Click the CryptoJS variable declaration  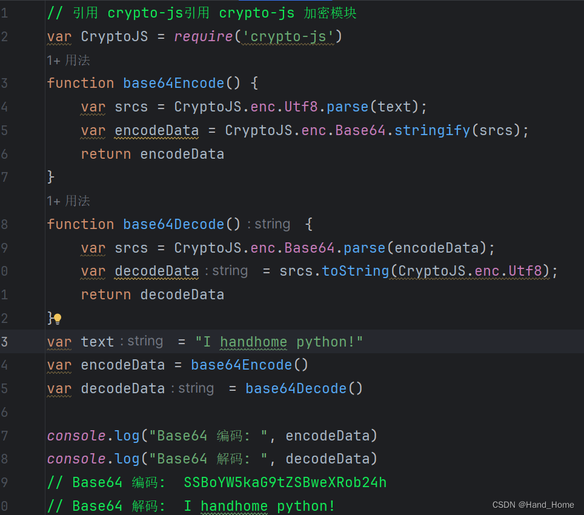click(114, 36)
